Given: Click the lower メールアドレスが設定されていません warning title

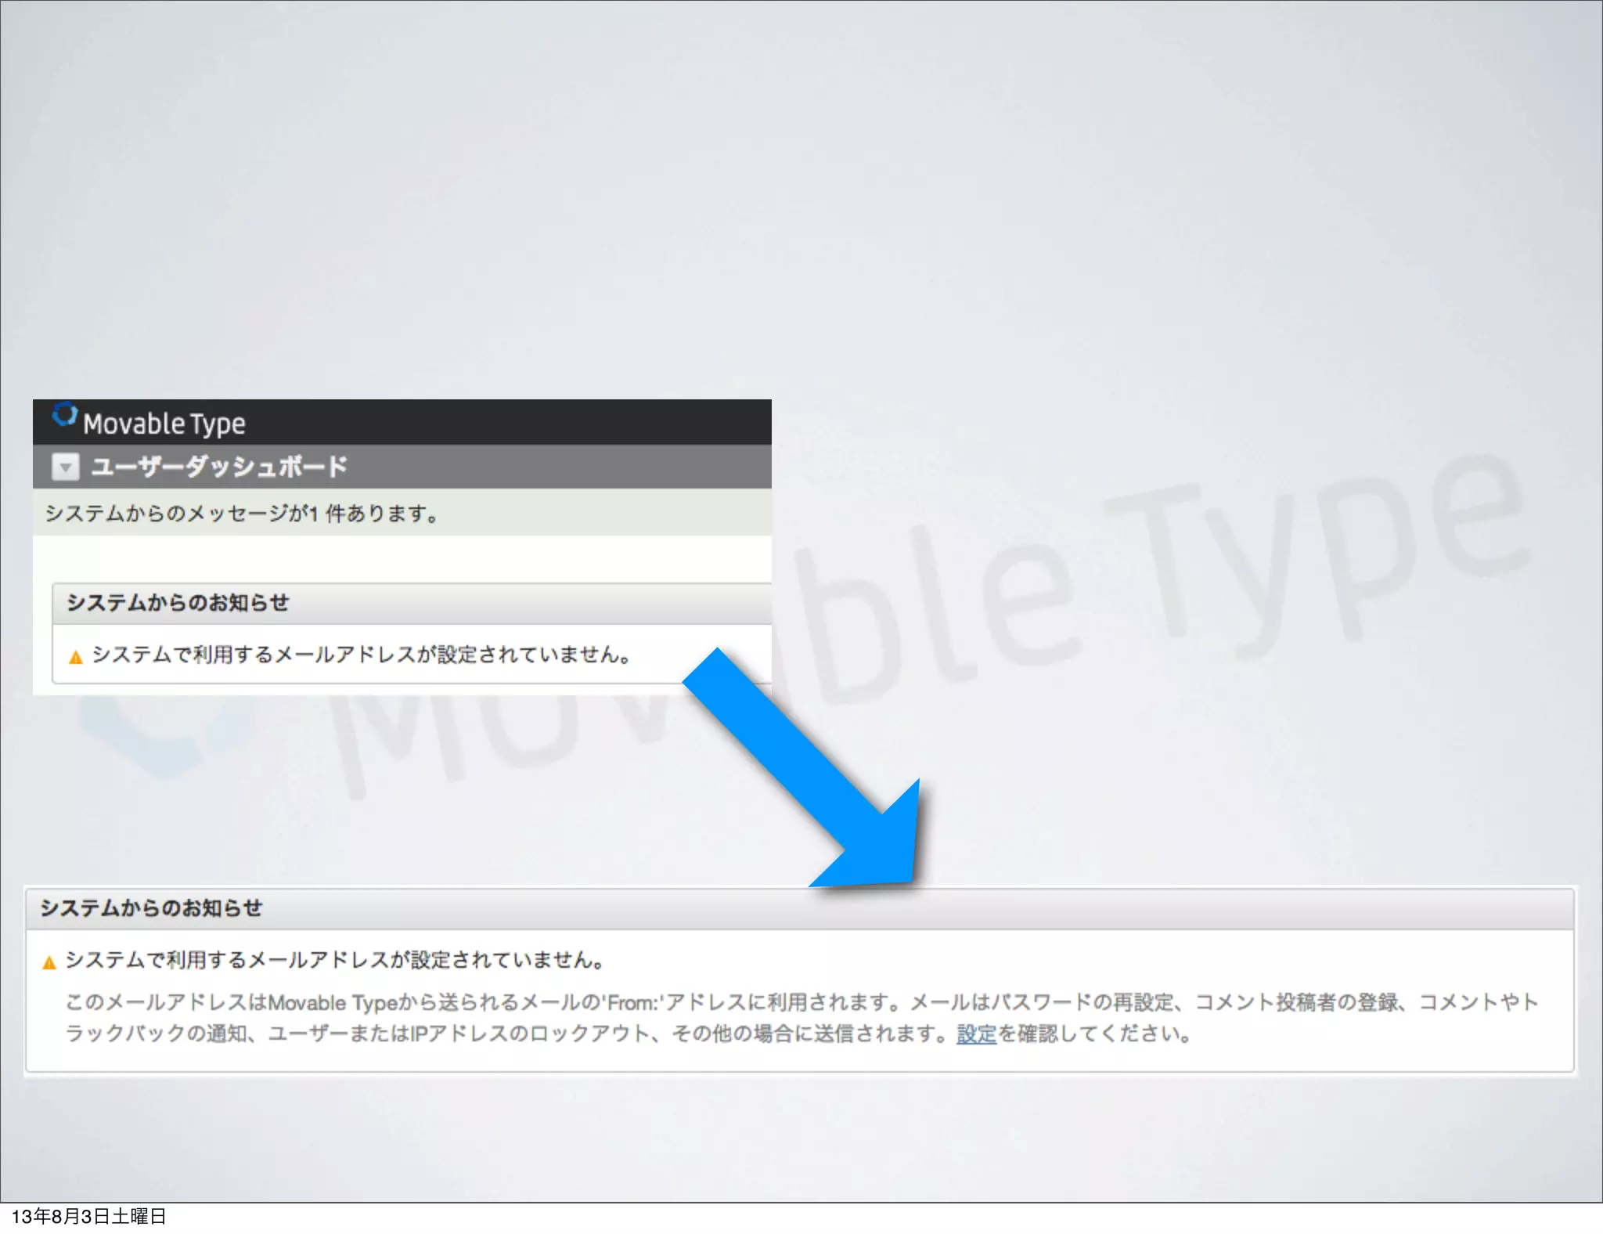Looking at the screenshot, I should (335, 960).
